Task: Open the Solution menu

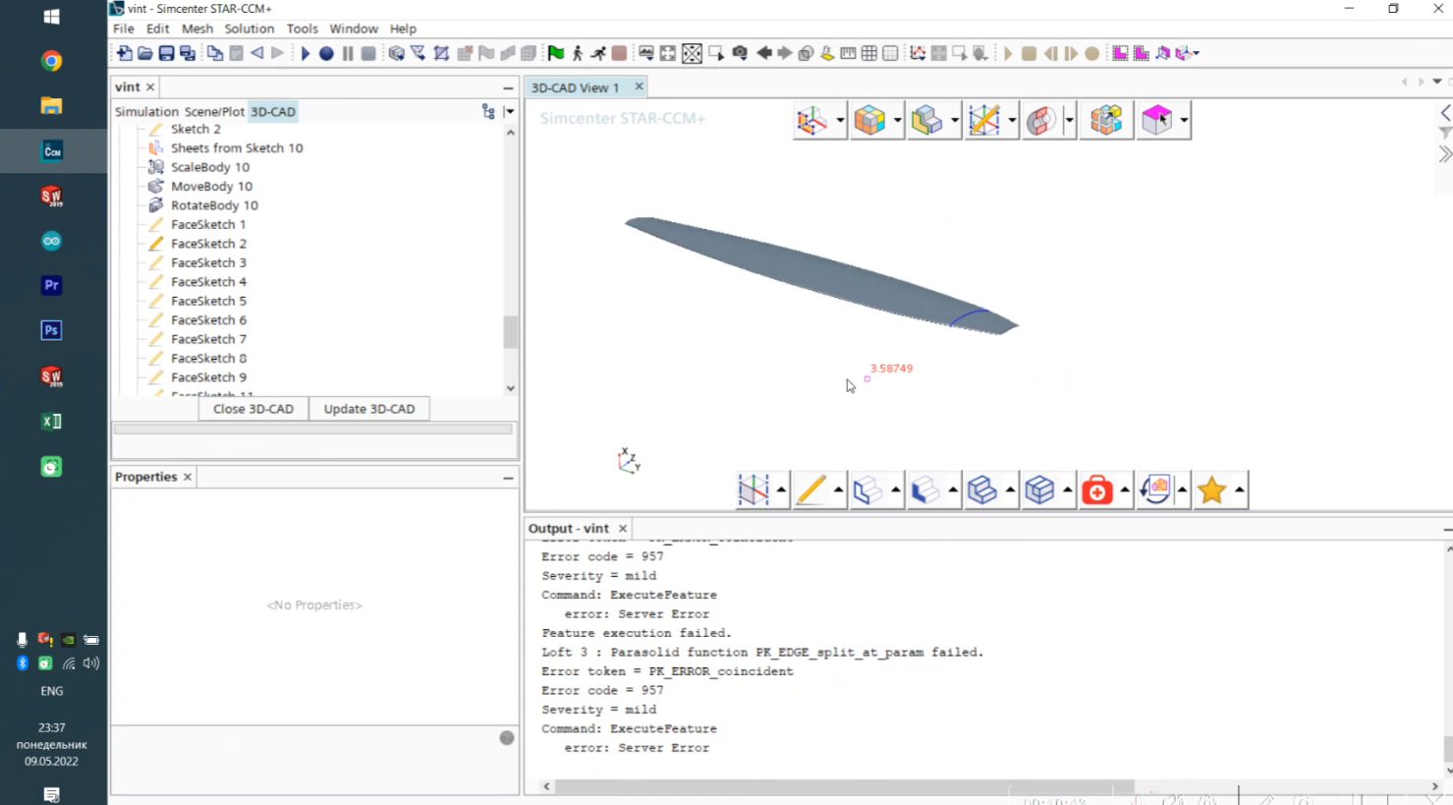Action: 250,29
